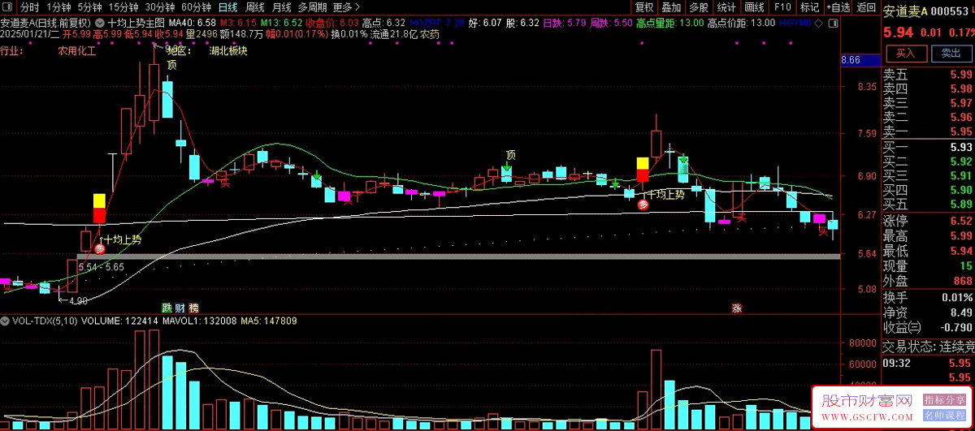The height and width of the screenshot is (431, 975).
Task: Click the 顶 marker at the chart peak
Action: click(x=171, y=65)
